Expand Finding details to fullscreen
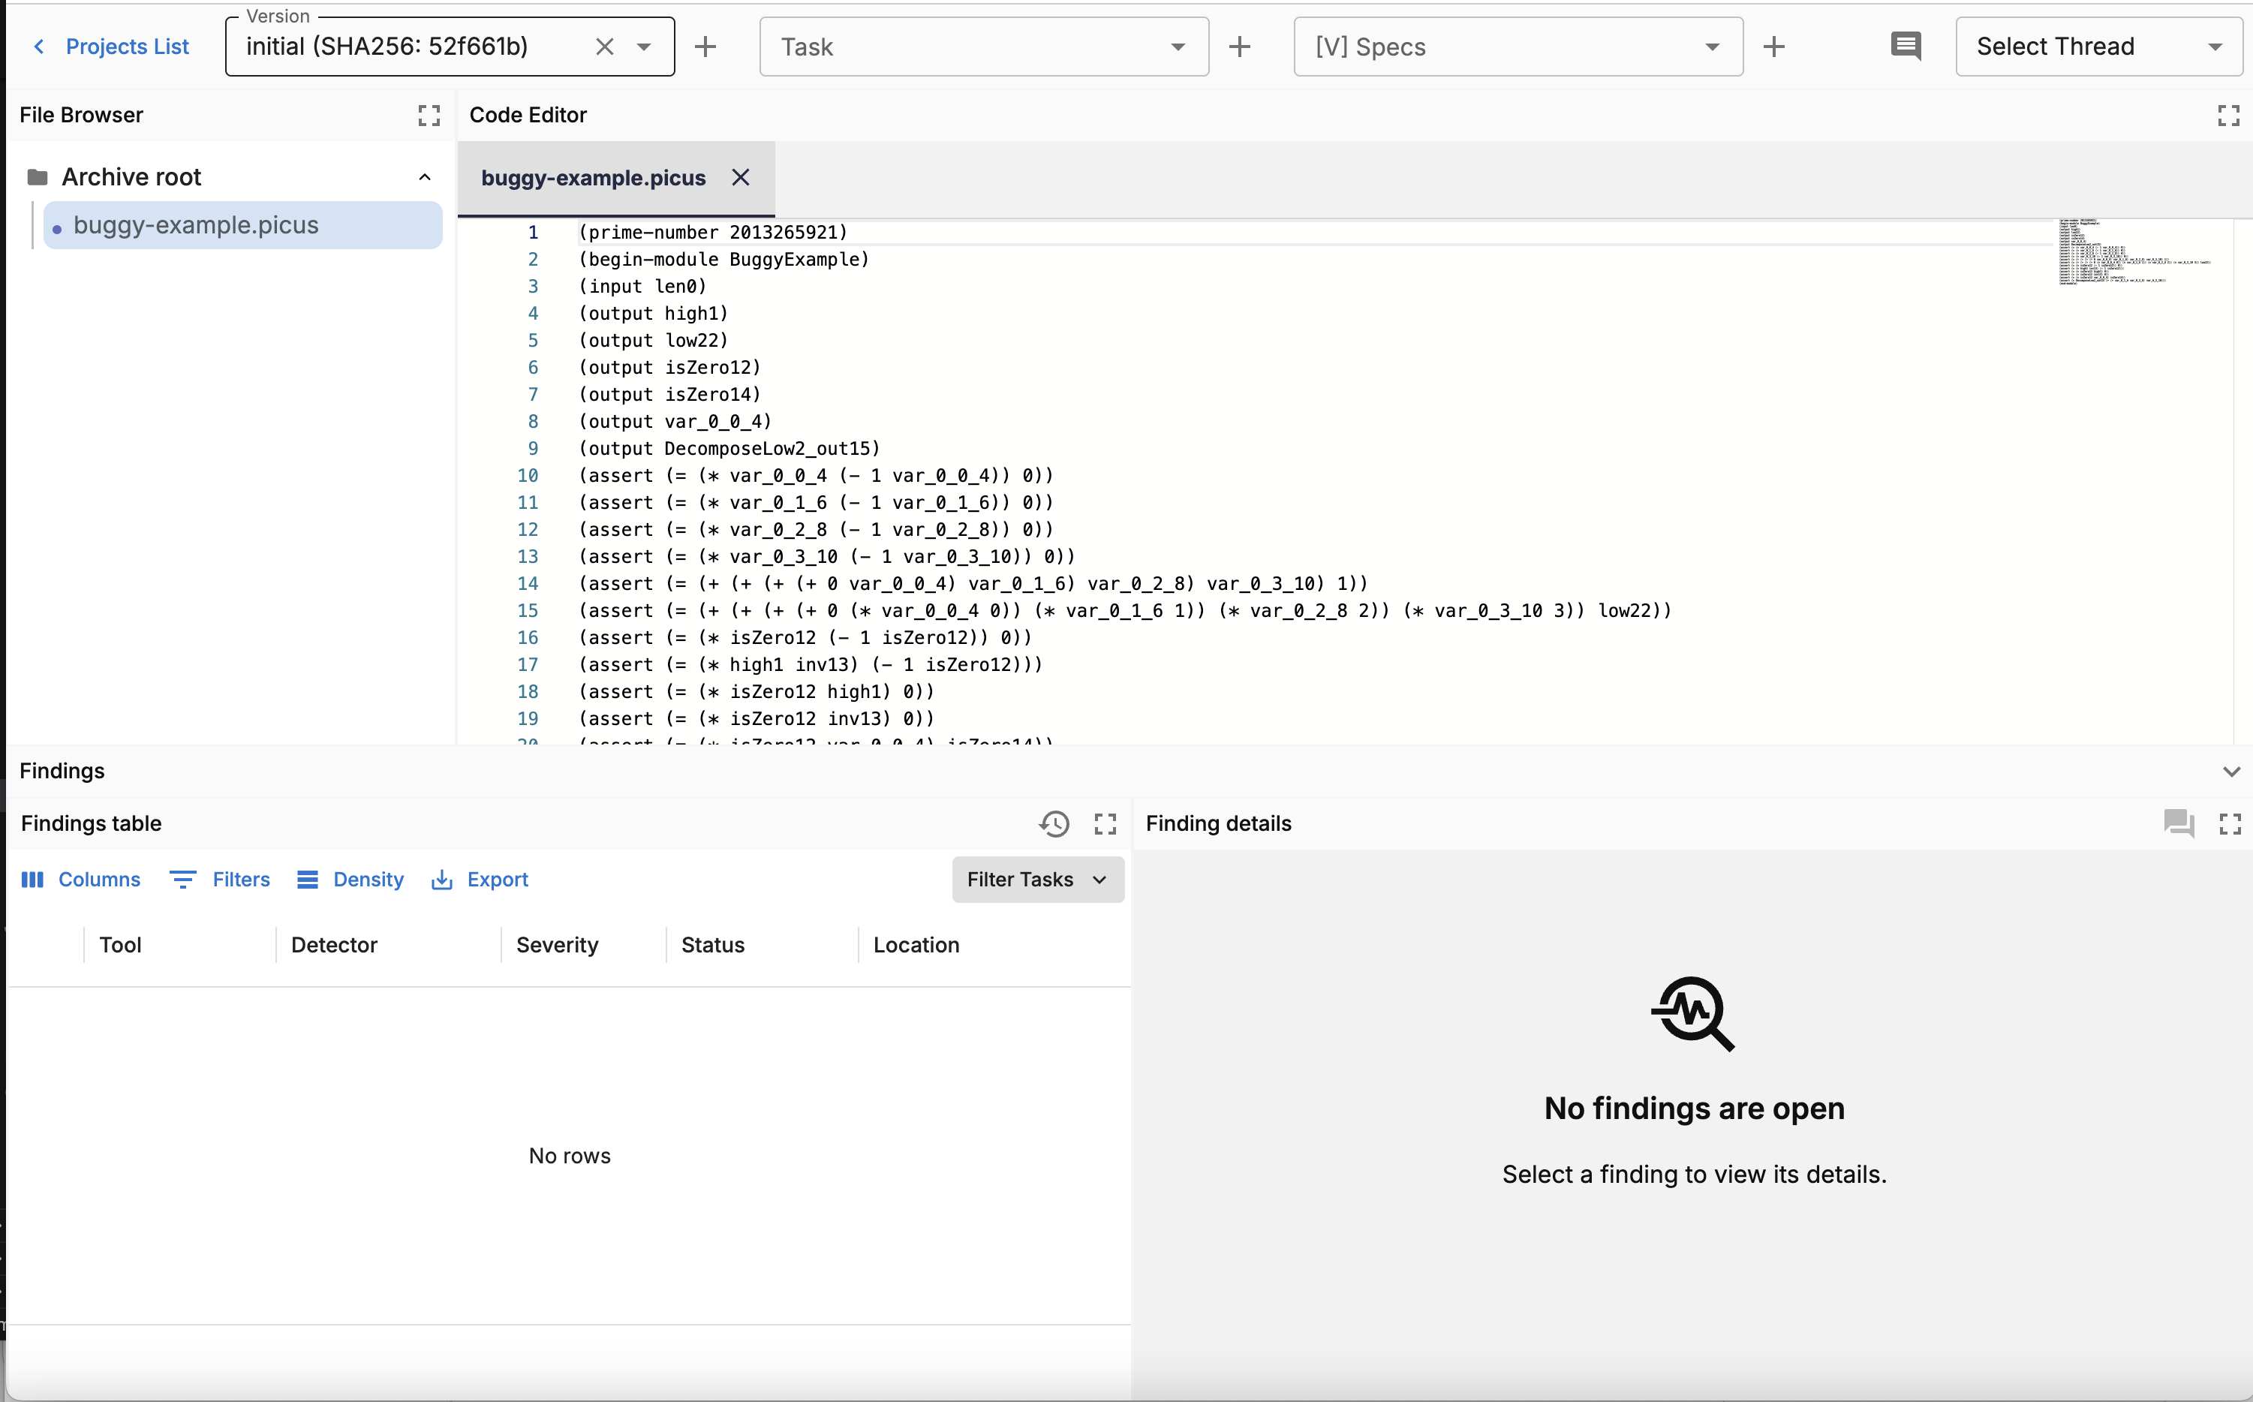This screenshot has height=1402, width=2253. click(x=2229, y=823)
